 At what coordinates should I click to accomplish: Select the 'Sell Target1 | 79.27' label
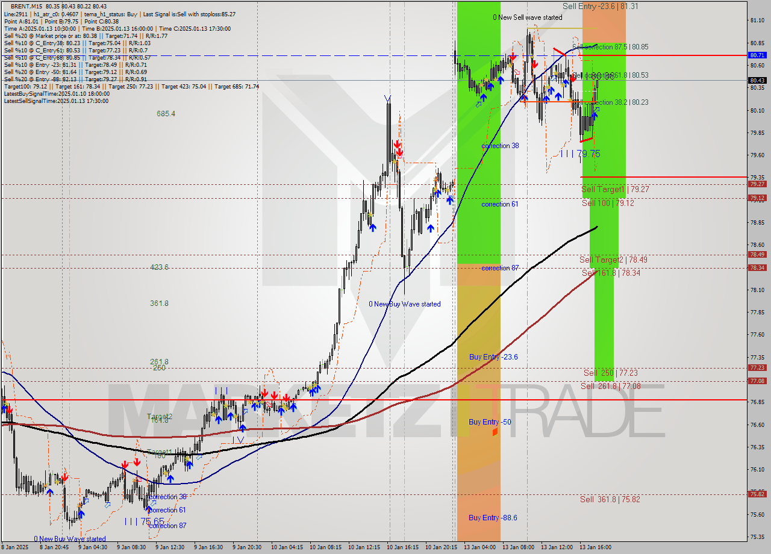(615, 189)
